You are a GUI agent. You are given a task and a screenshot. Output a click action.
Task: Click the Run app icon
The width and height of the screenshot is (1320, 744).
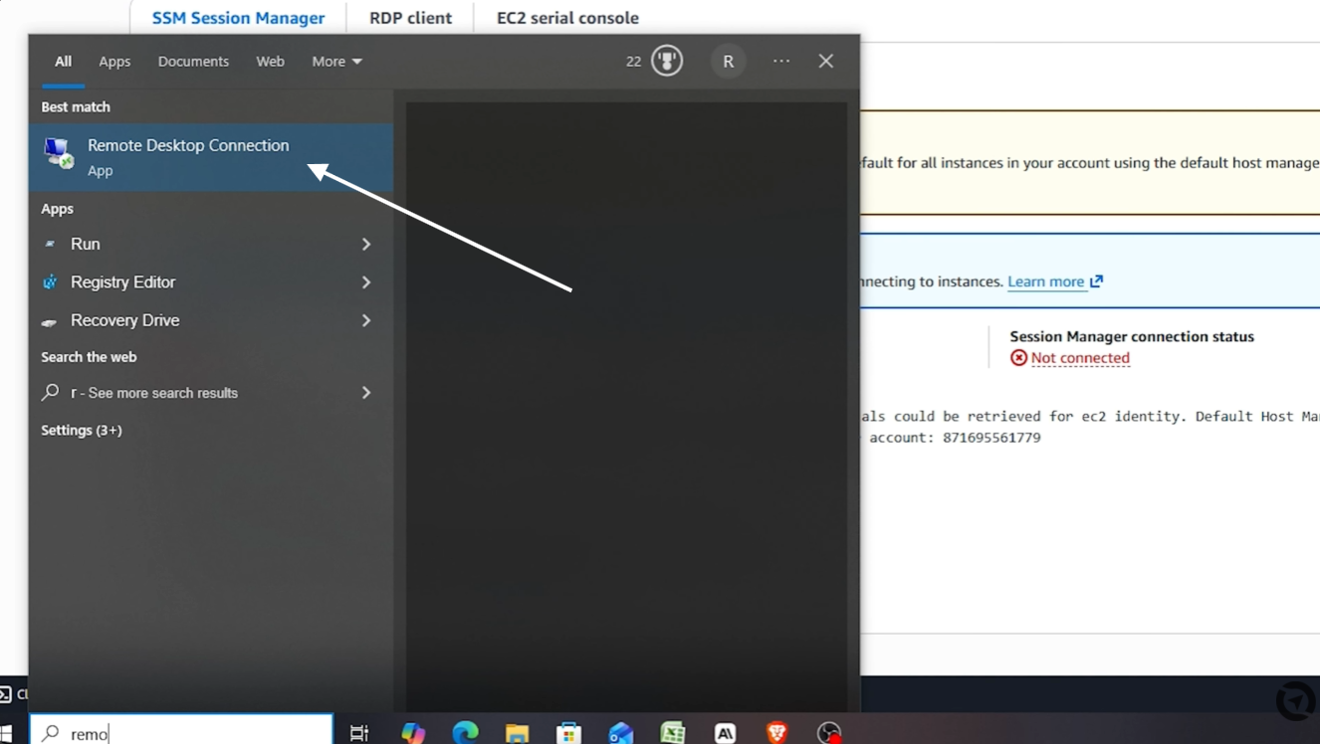tap(50, 244)
